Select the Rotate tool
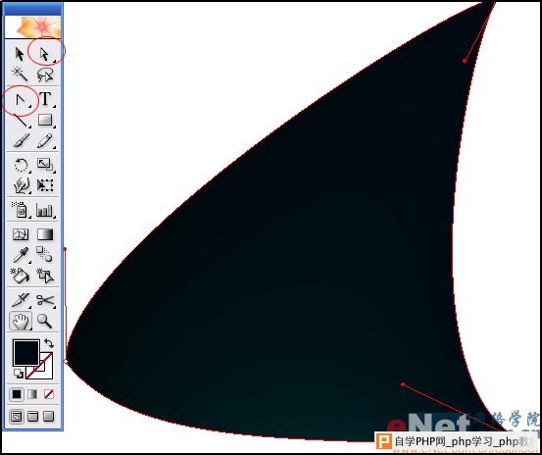 22,165
